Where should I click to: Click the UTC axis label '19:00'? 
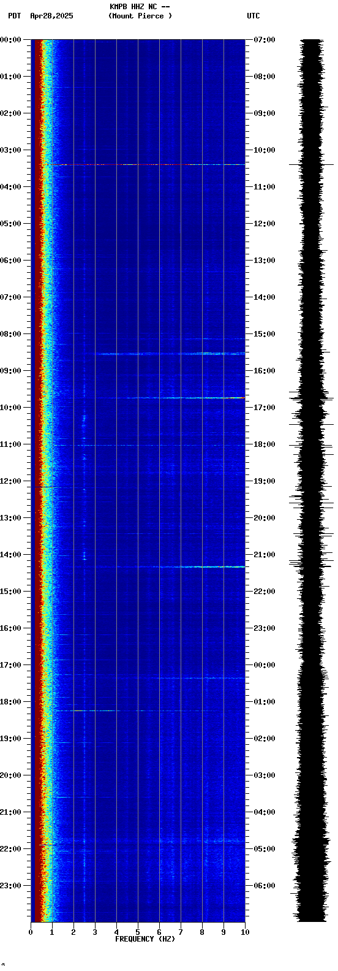(265, 481)
